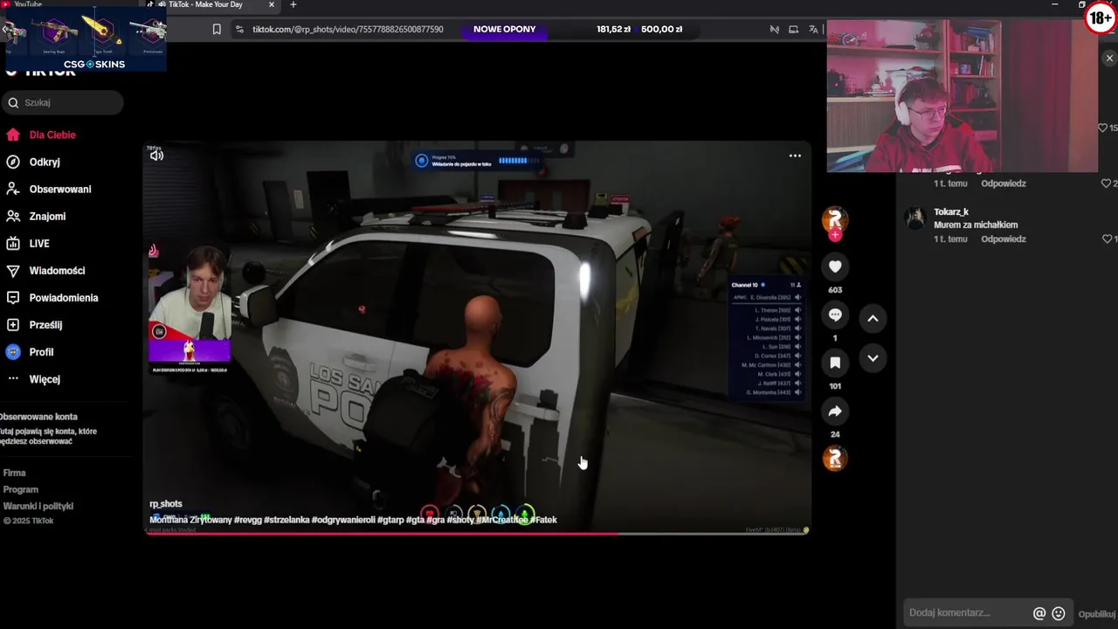Go to next video with down chevron
Image resolution: width=1118 pixels, height=629 pixels.
click(873, 358)
